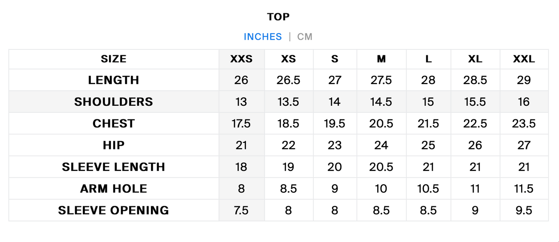This screenshot has width=559, height=242.
Task: Click the HIP row label
Action: 114,145
